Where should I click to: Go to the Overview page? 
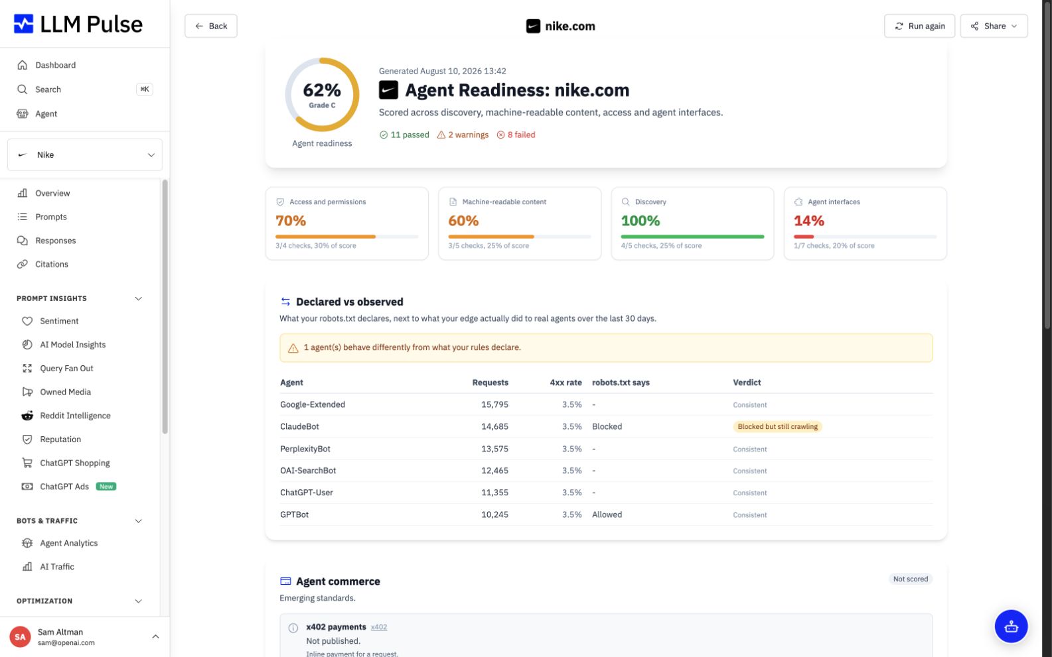pyautogui.click(x=52, y=194)
